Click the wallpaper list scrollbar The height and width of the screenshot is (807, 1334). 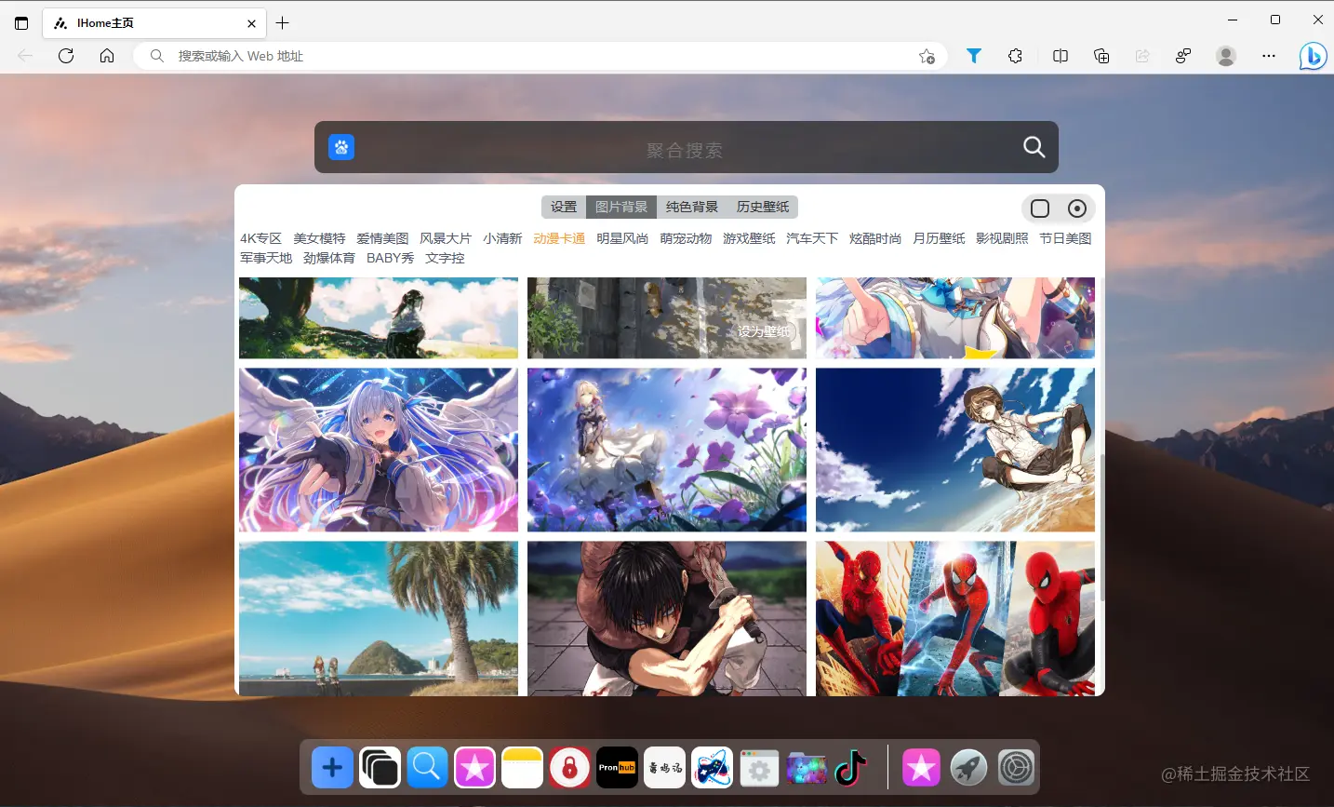[x=1101, y=526]
